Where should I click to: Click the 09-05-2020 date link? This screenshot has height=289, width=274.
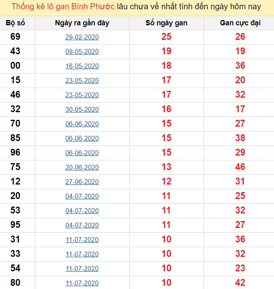[x=82, y=51]
